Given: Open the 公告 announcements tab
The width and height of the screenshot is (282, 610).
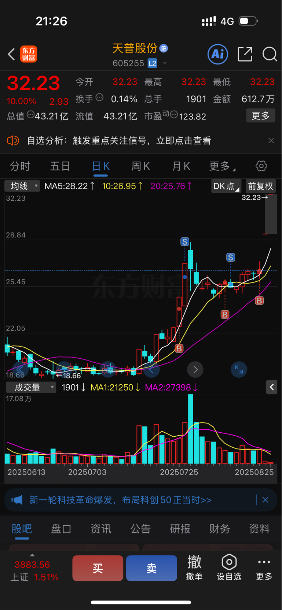Looking at the screenshot, I should click(x=140, y=529).
